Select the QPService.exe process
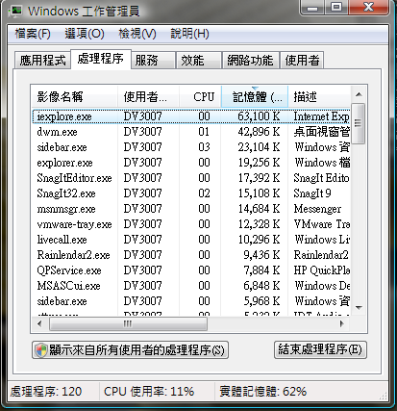The width and height of the screenshot is (397, 411). coord(191,270)
